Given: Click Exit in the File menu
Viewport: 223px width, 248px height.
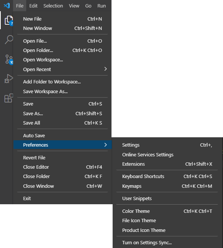Looking at the screenshot, I should (x=62, y=199).
